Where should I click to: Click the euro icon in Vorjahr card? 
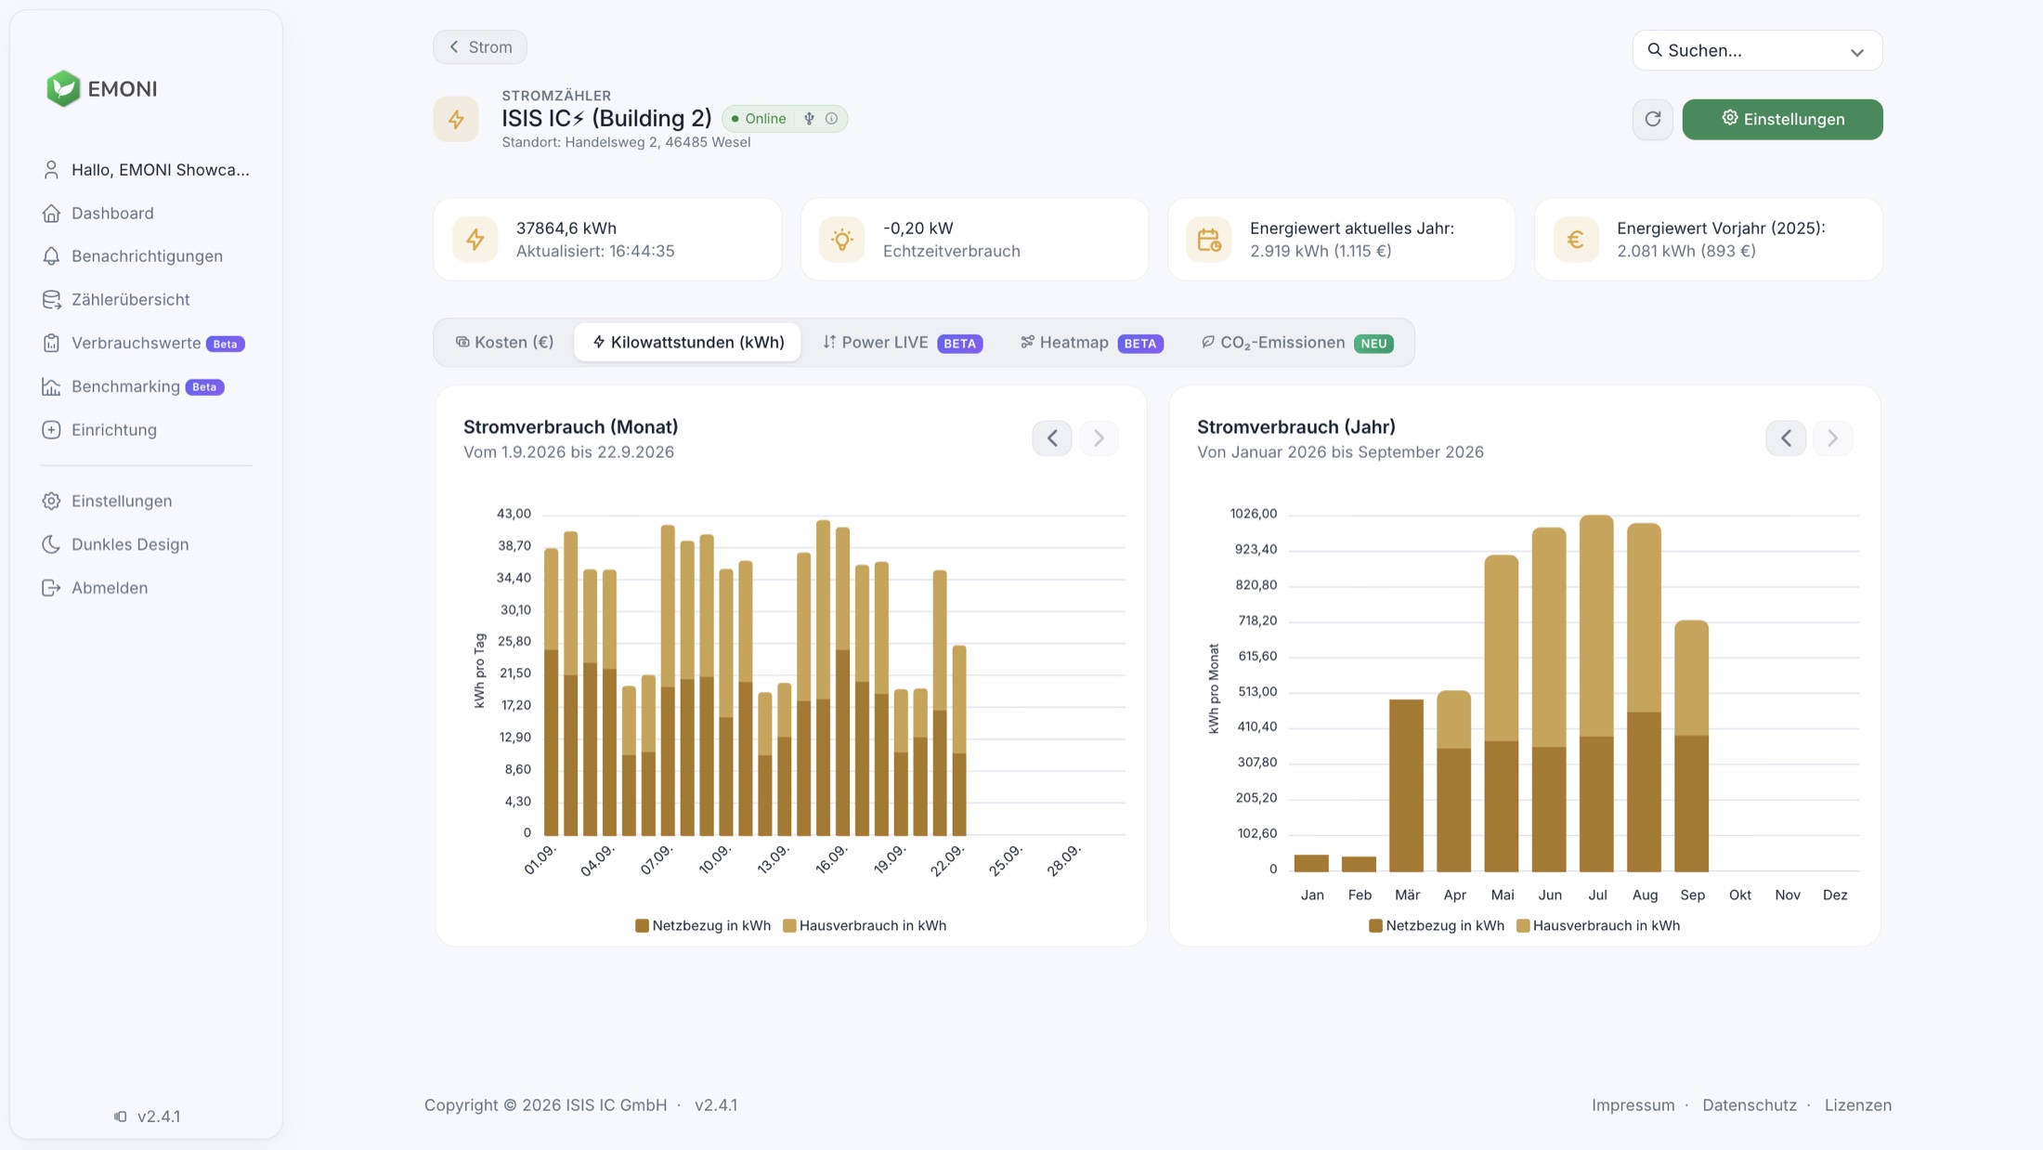tap(1575, 240)
